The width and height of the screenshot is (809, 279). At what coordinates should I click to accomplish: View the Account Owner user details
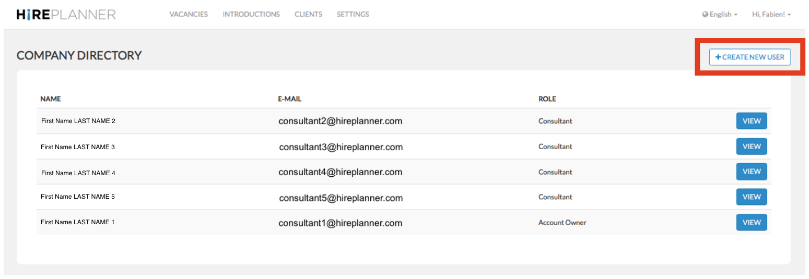751,222
